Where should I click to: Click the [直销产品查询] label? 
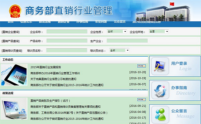click(x=10, y=41)
